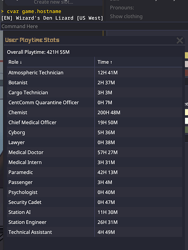188x250 pixels.
Task: Focus the Command Here input field
Action: click(94, 27)
